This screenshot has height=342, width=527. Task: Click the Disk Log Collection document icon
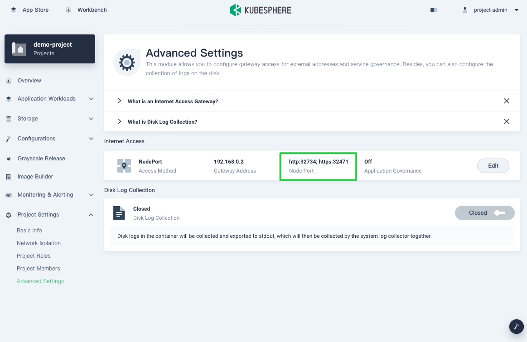tap(119, 213)
